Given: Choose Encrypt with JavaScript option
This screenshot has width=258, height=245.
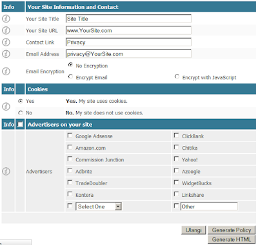Looking at the screenshot, I should point(177,77).
